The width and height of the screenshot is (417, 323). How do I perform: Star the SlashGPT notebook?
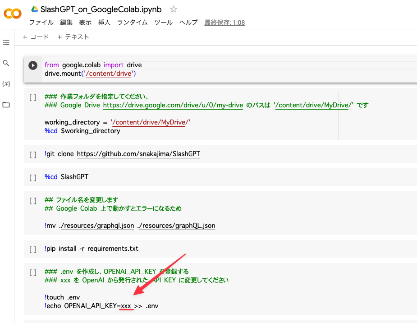coord(174,9)
